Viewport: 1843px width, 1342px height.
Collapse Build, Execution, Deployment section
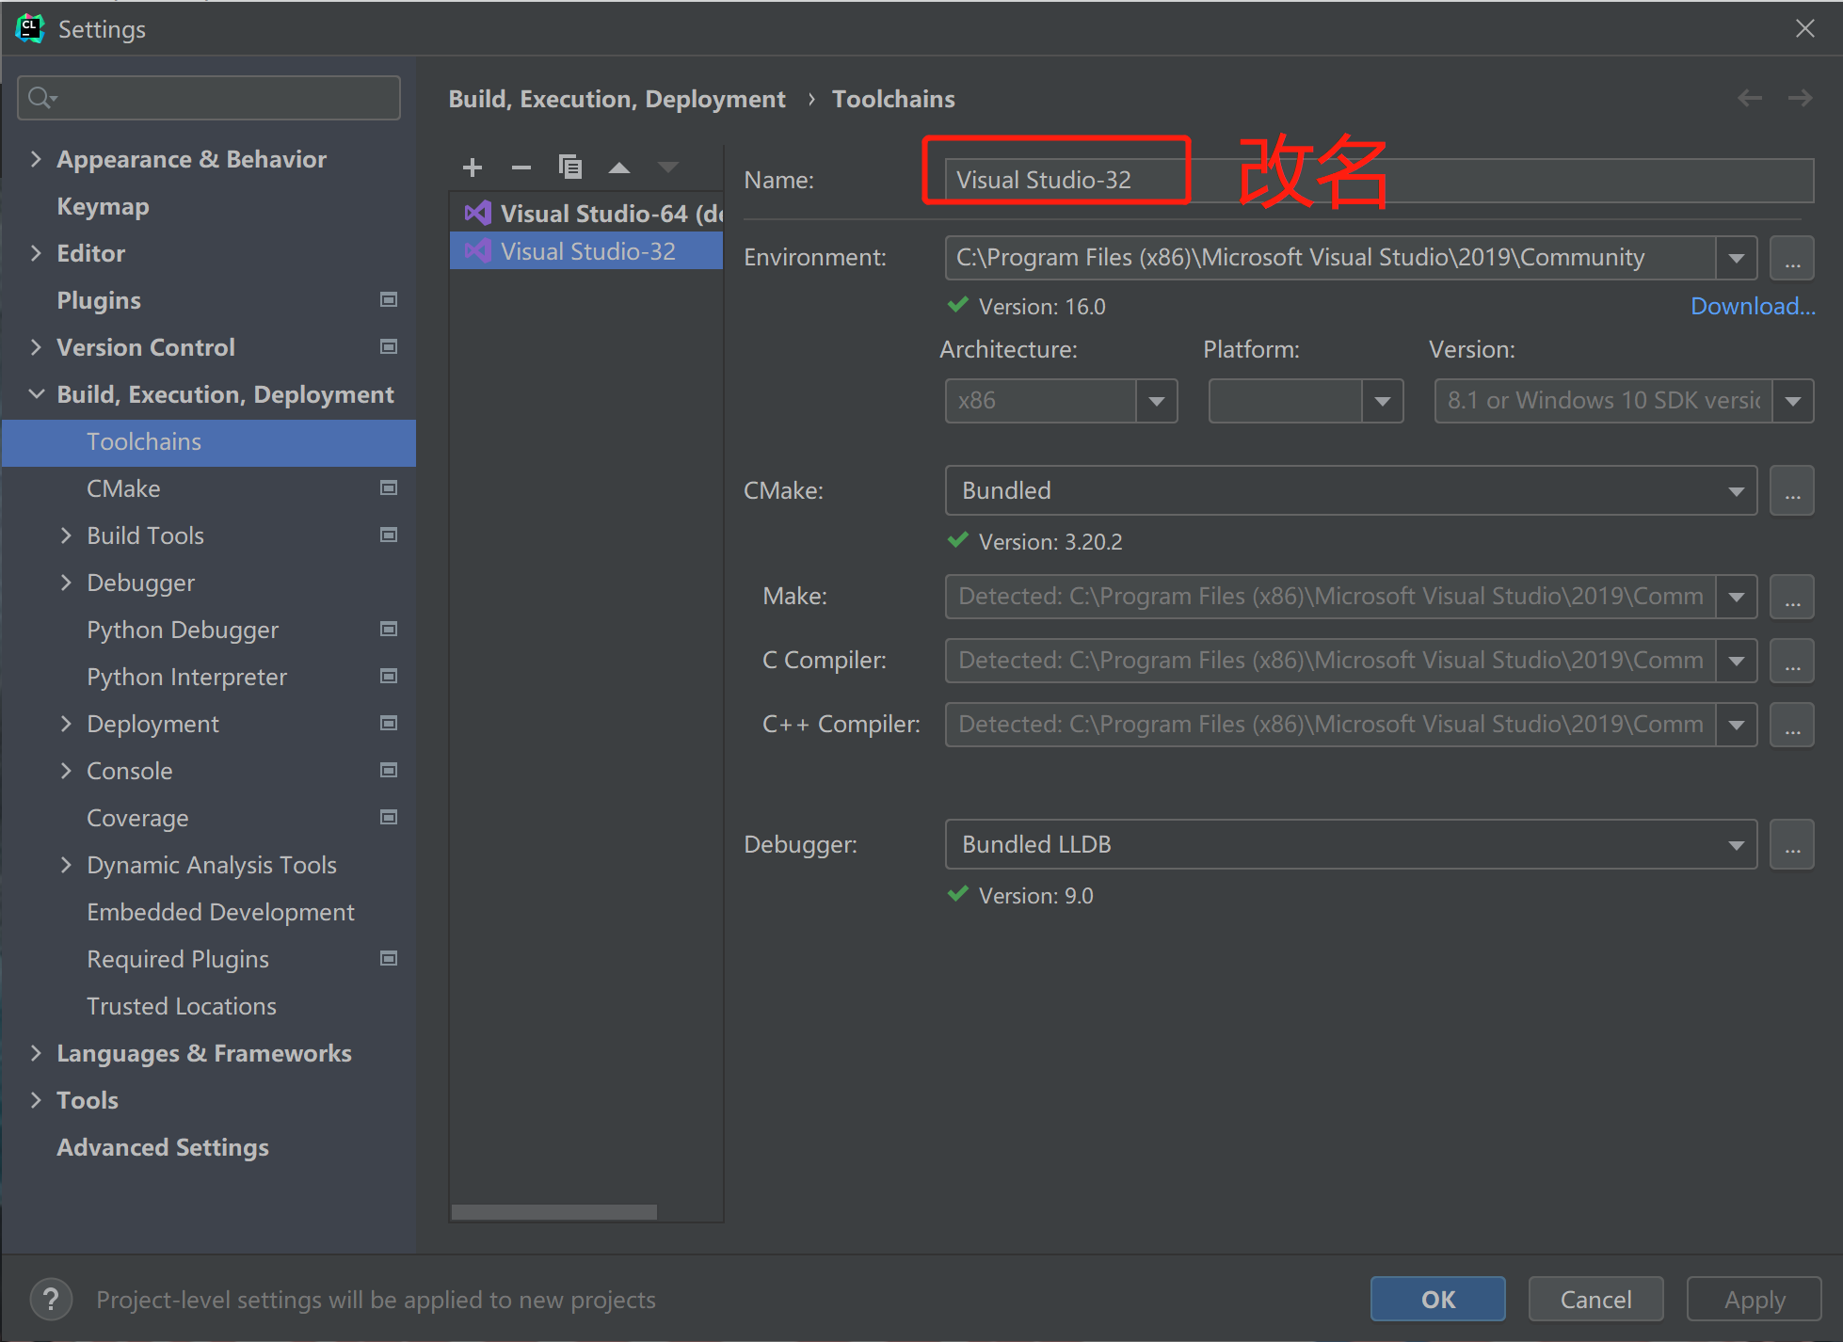click(36, 394)
